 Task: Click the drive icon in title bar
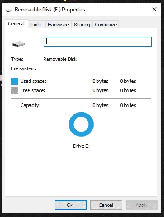9,10
